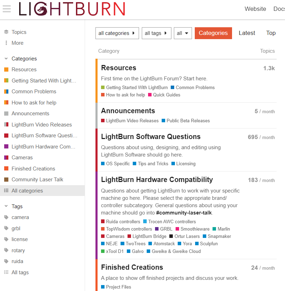Click the All categories list icon
Screen dimensions: 285x291
tap(6, 191)
